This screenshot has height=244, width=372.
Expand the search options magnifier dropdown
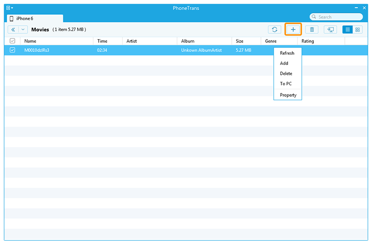315,17
